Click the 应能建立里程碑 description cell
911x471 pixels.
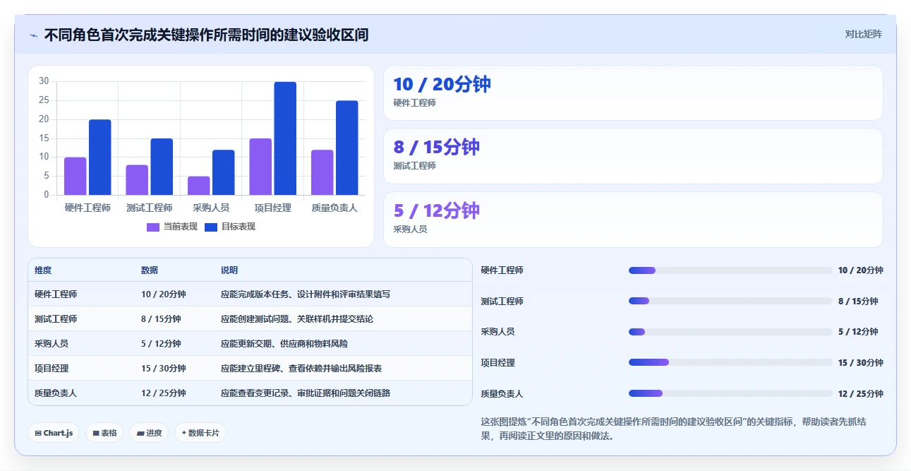[301, 368]
